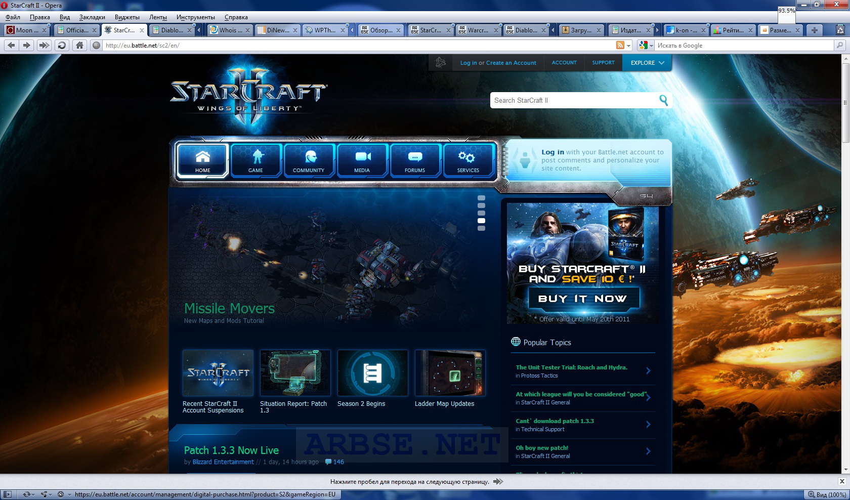The image size is (850, 500).
Task: Expand the EXPLORE dropdown
Action: point(647,63)
